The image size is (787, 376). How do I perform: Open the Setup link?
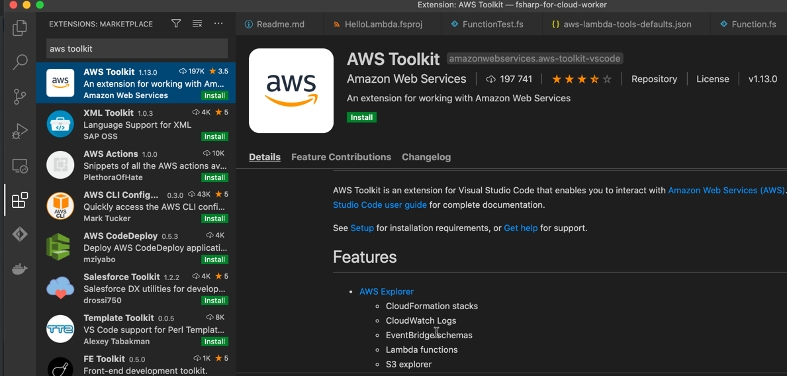point(362,228)
